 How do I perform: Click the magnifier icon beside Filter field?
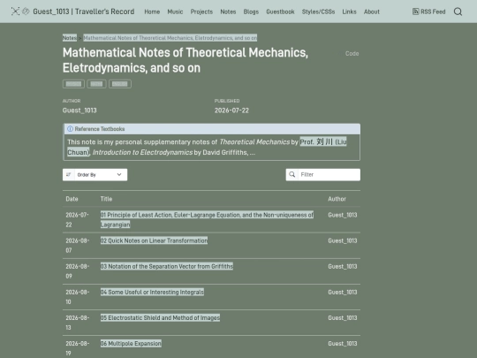tap(292, 174)
